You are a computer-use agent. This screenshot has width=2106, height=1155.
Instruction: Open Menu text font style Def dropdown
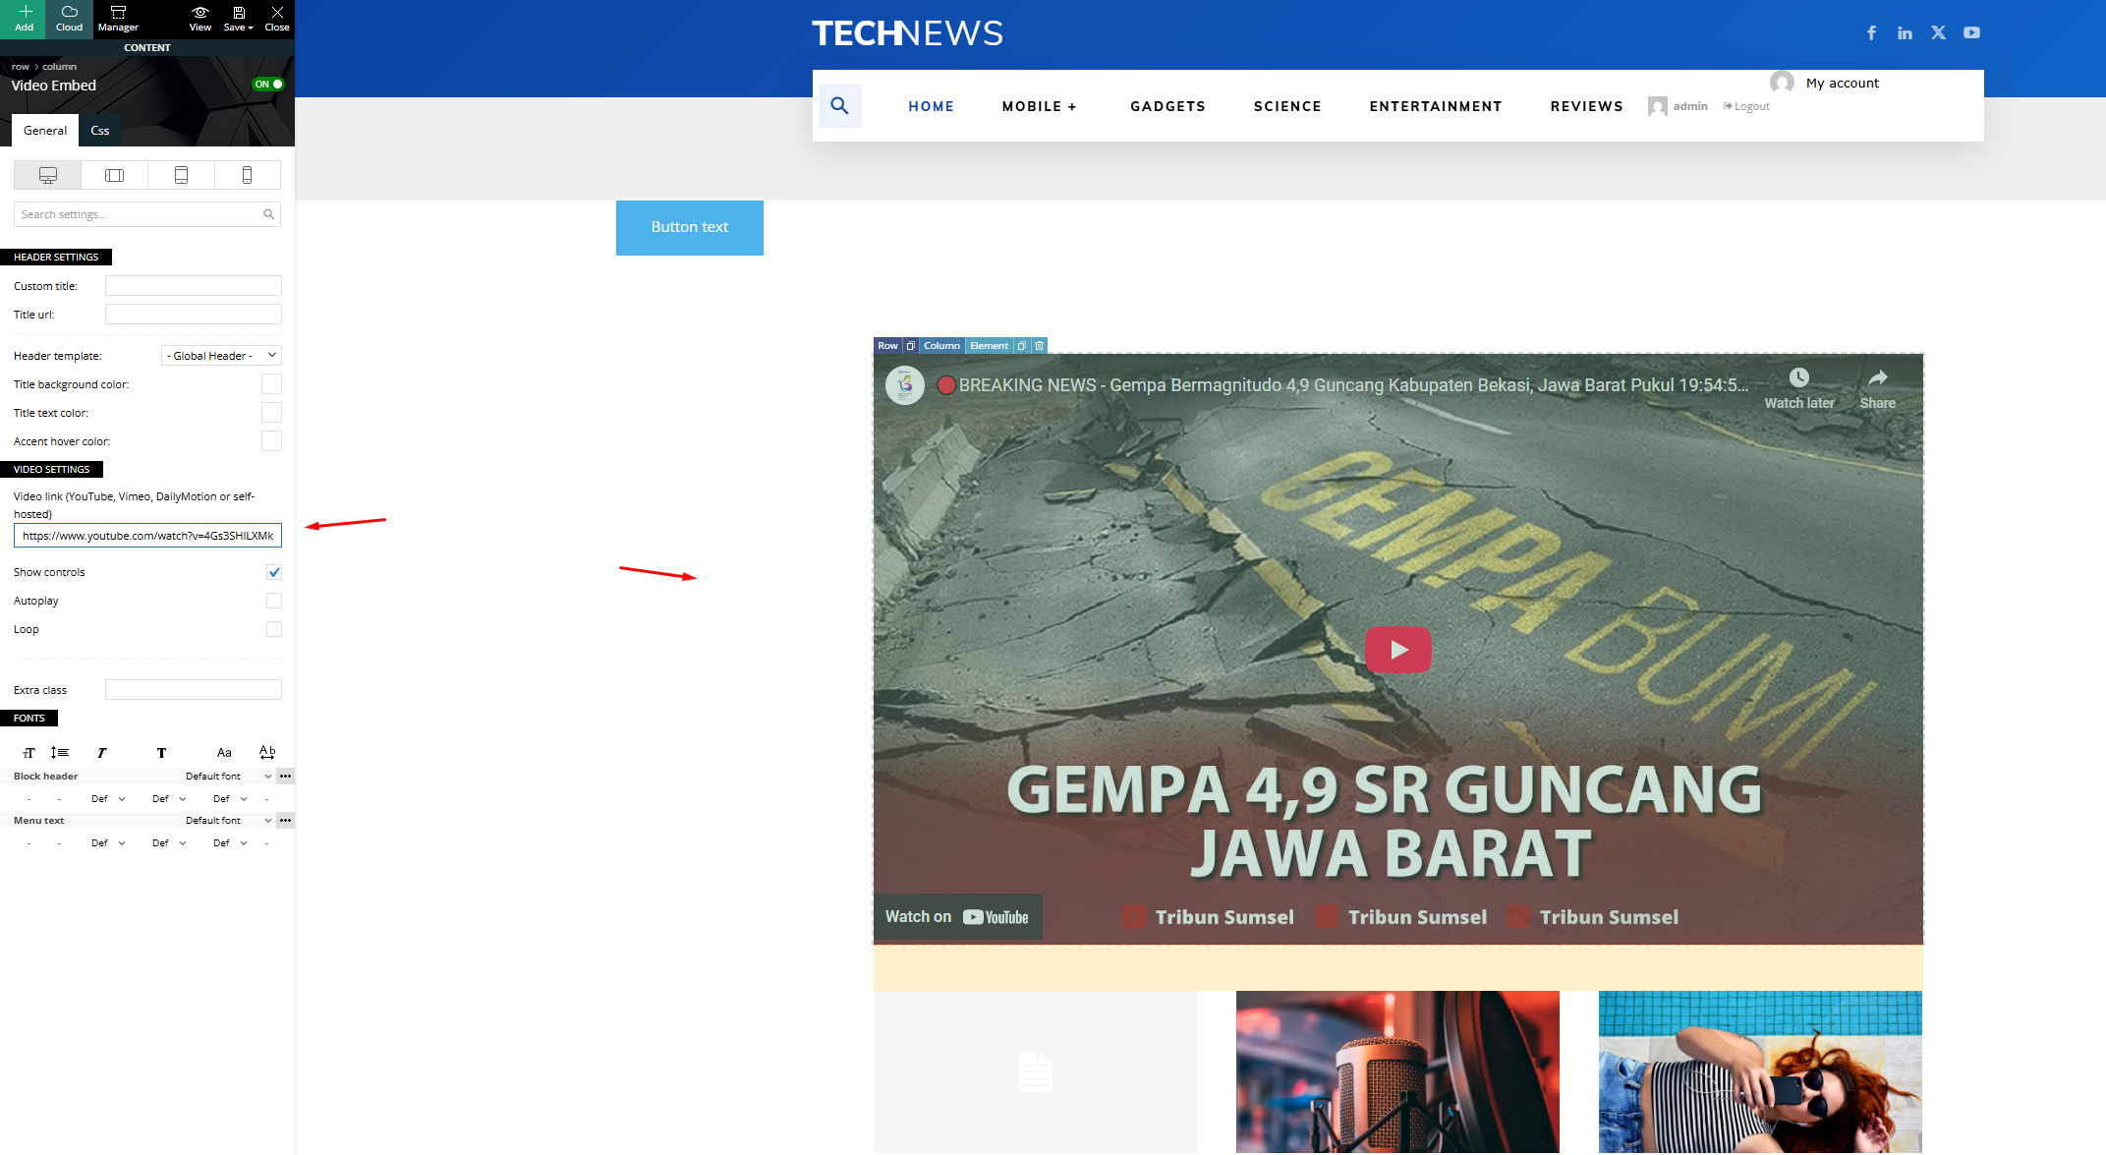[108, 843]
